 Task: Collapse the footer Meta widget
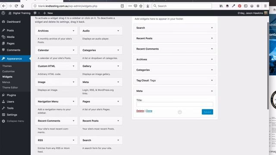coord(212,91)
